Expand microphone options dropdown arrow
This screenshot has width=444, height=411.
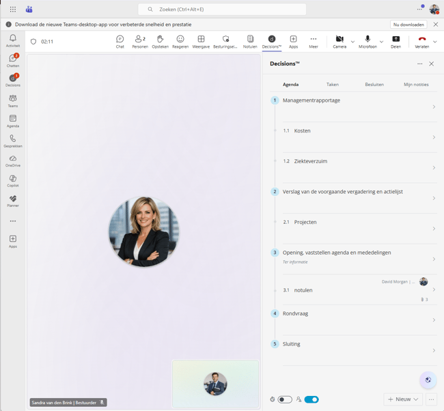point(381,42)
